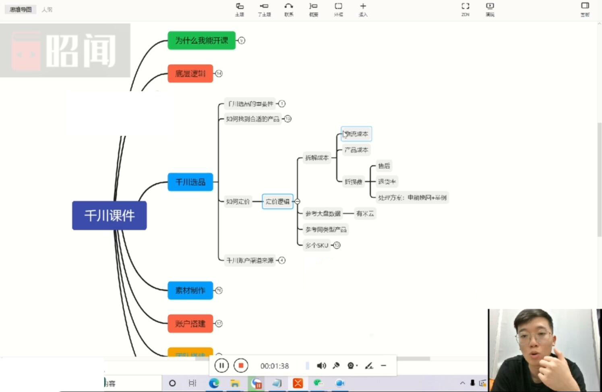Toggle the microphone in the recording bar

tap(336, 365)
